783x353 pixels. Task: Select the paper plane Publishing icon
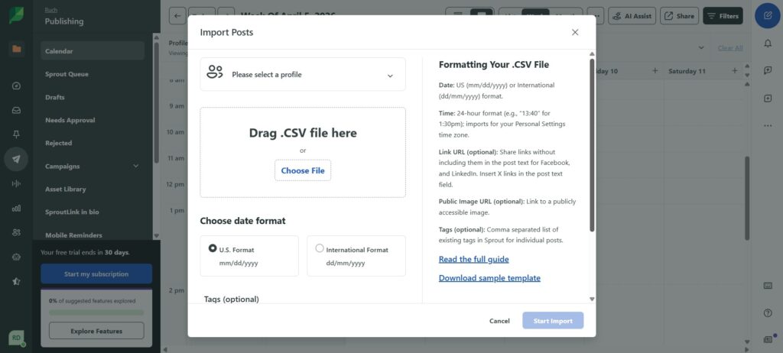coord(17,159)
